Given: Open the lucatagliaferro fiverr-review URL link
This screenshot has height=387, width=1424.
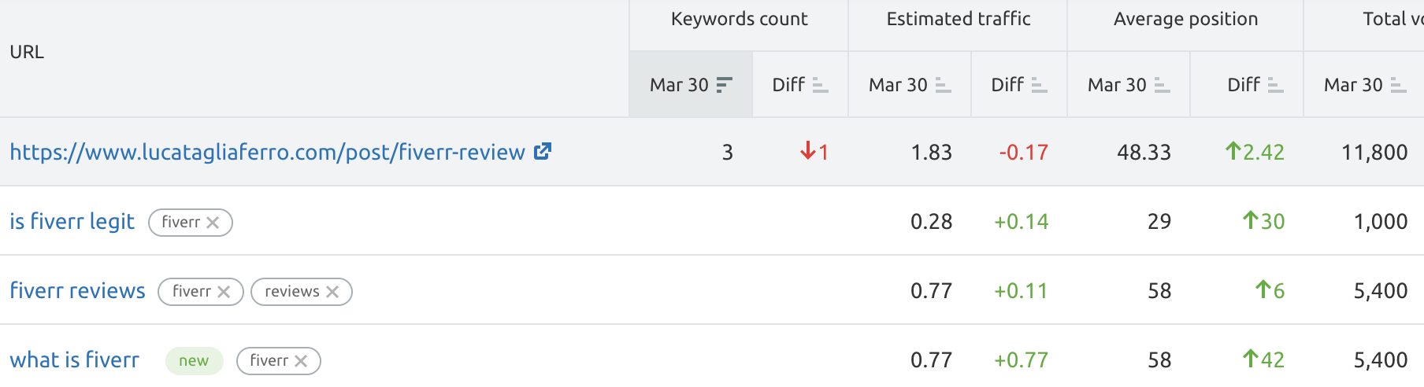Looking at the screenshot, I should tap(267, 152).
